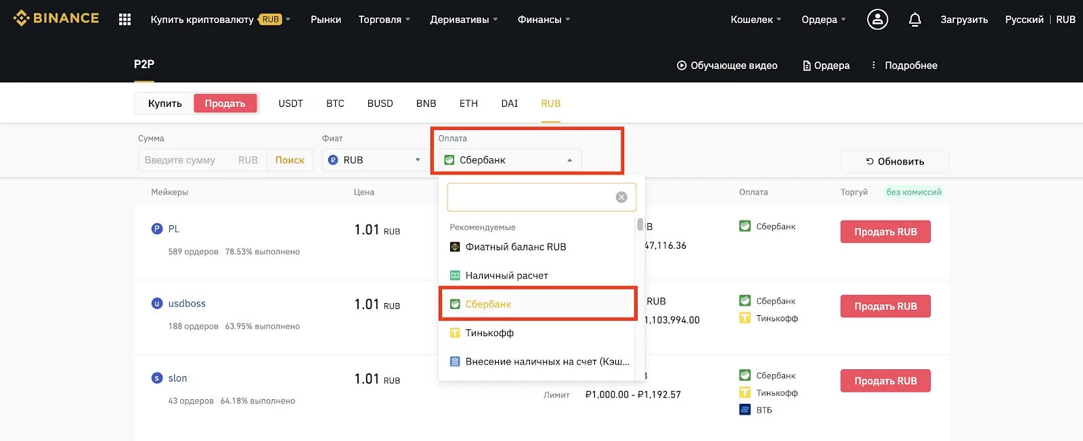1083x441 pixels.
Task: Click the payment list scrollbar
Action: point(640,224)
